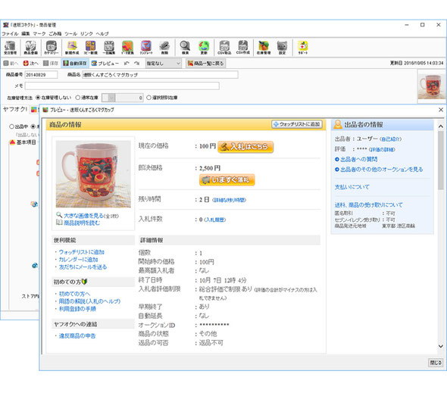Viewport: 447px width, 393px height.
Task: Click the 削除 delete toolbar icon
Action: pos(164,48)
